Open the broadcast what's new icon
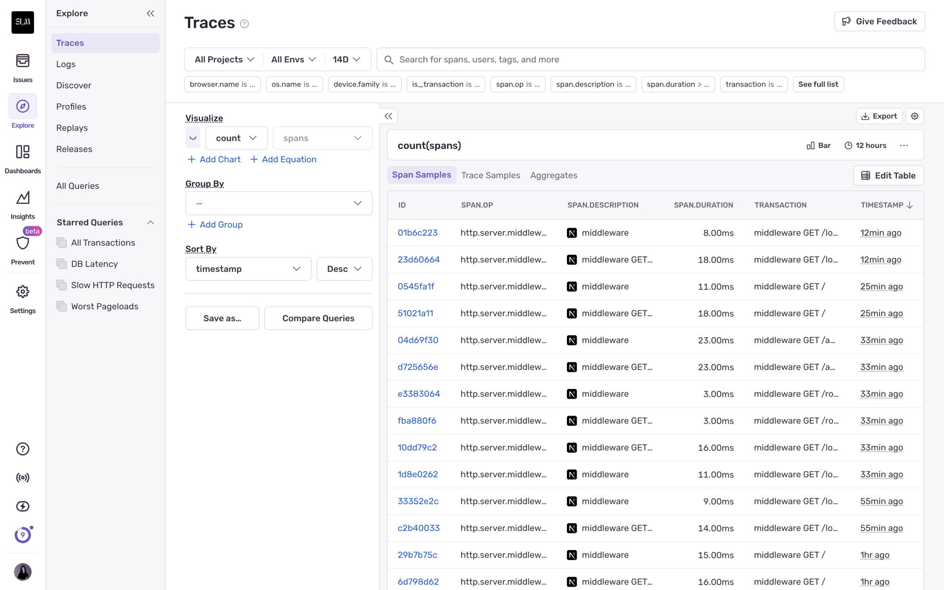Image resolution: width=944 pixels, height=590 pixels. tap(23, 477)
